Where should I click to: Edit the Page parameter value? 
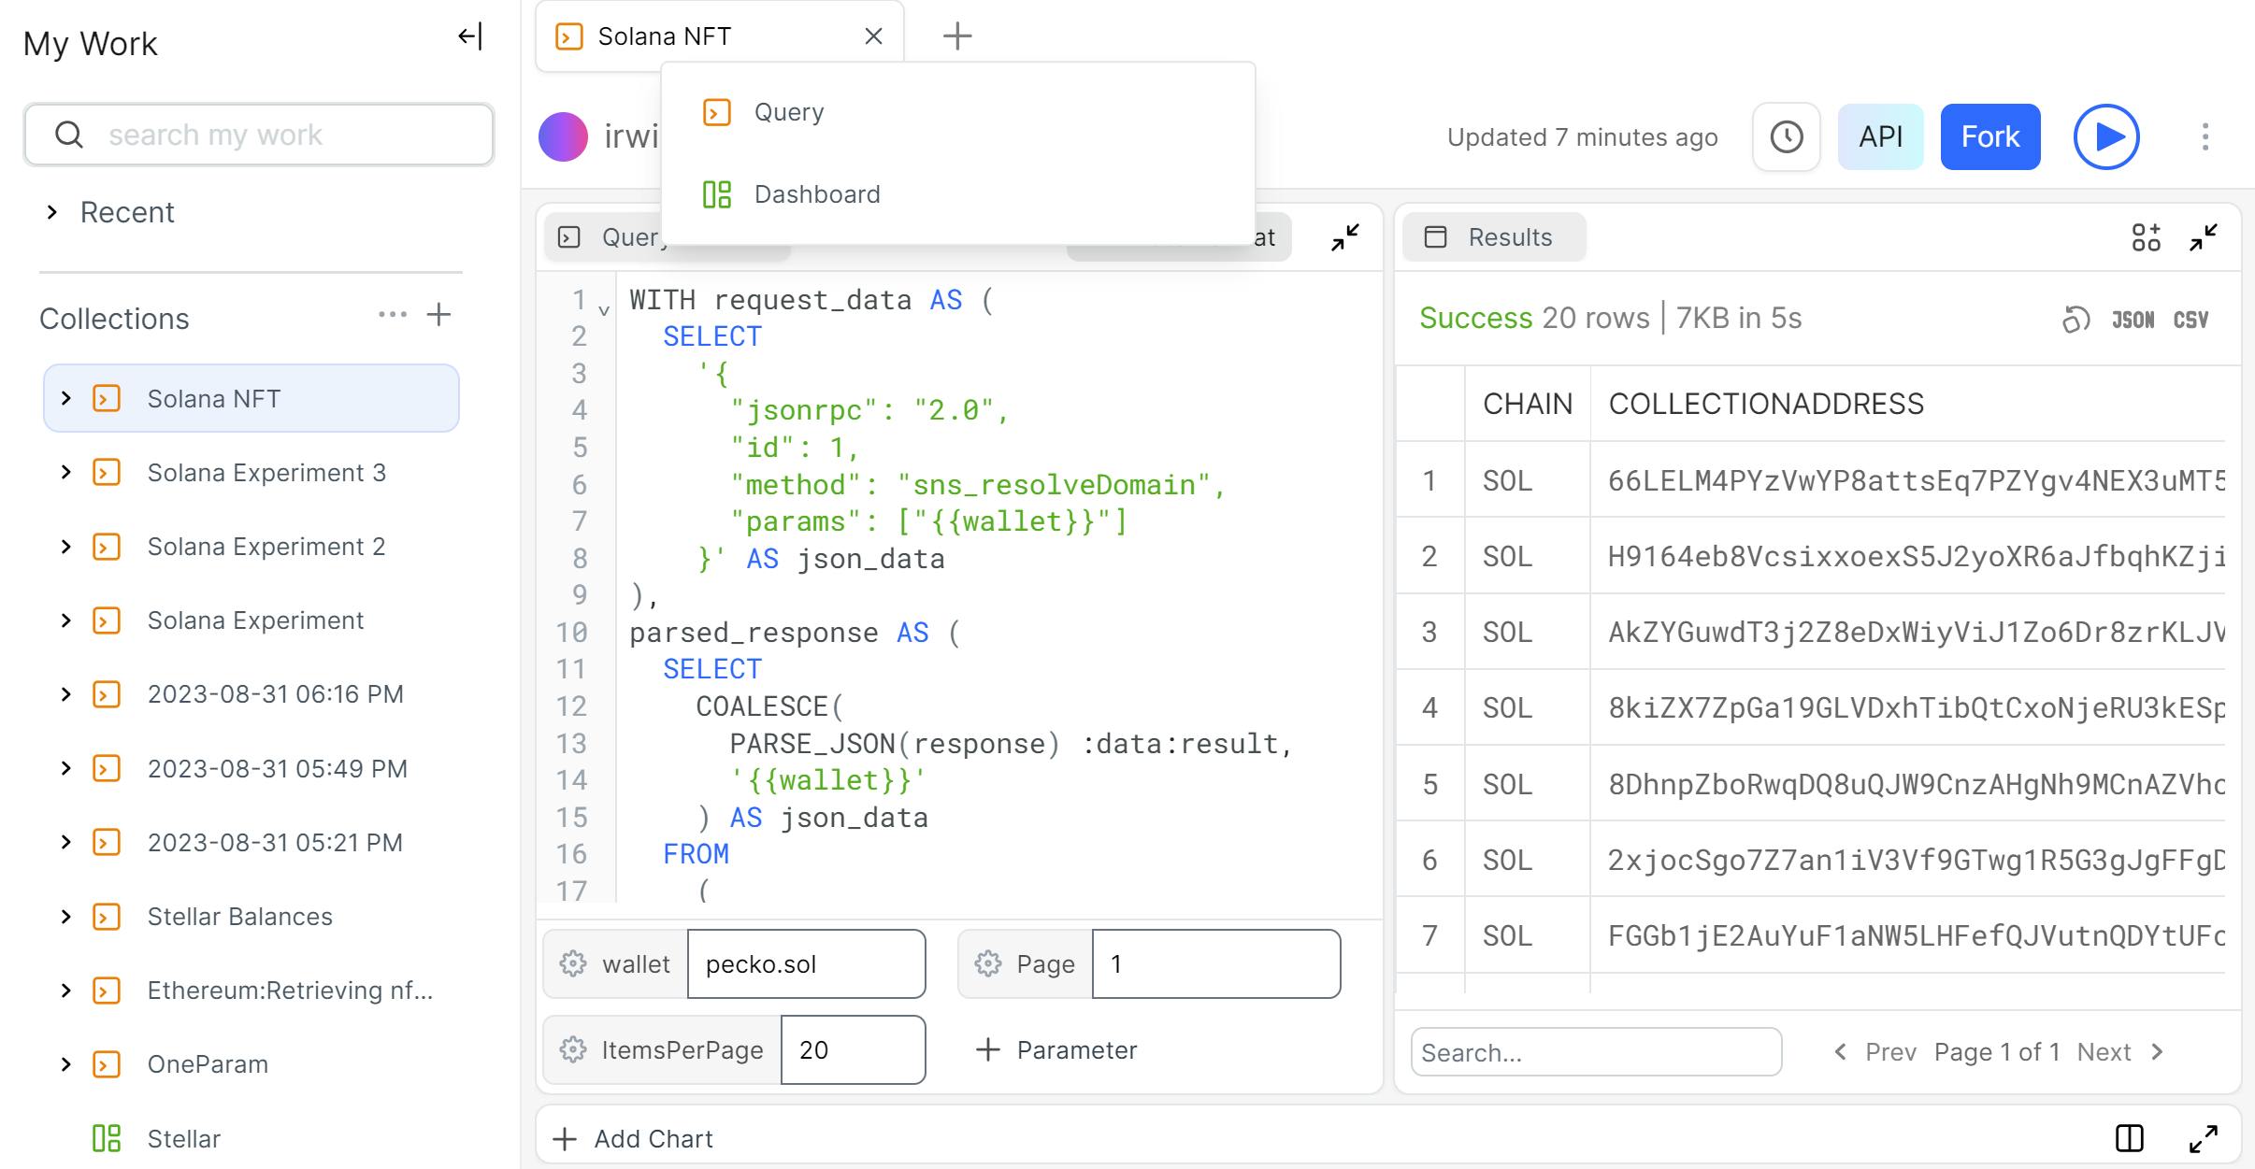pos(1216,963)
